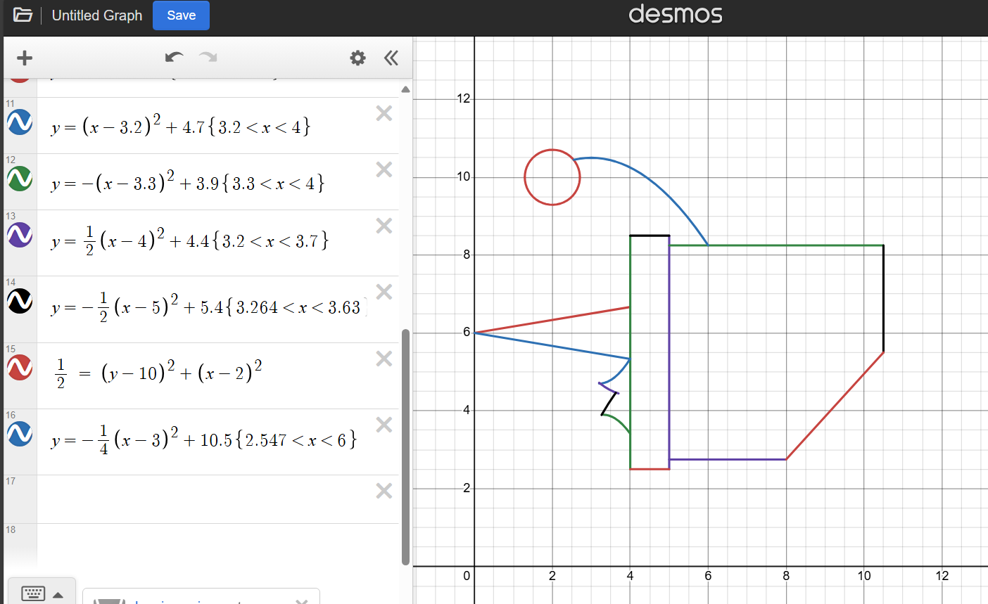This screenshot has height=604, width=988.
Task: Edit equation with -1/2(x-5)^2+5.4
Action: 208,307
